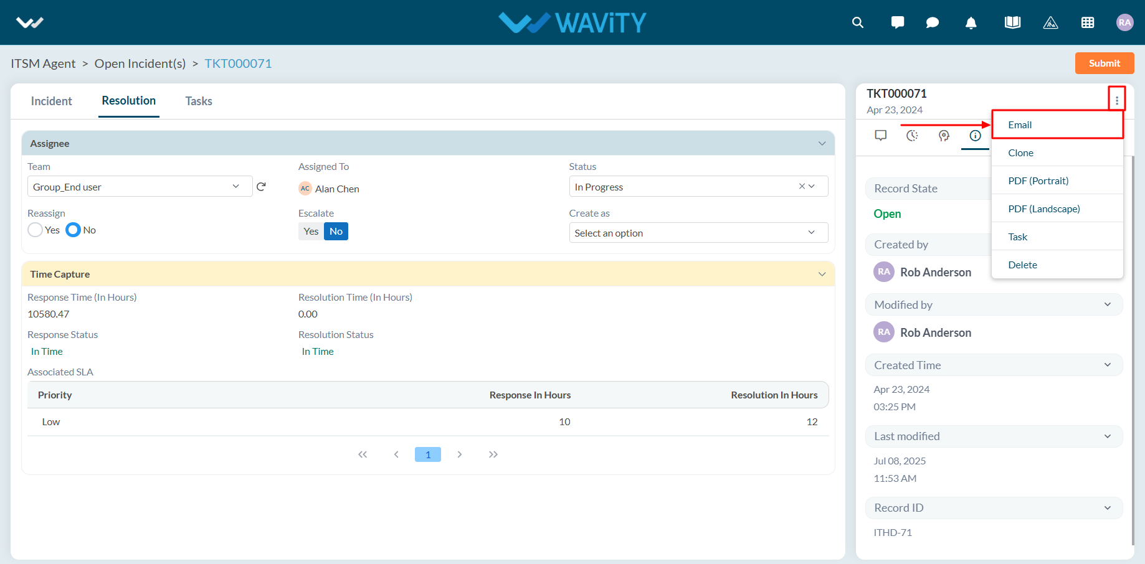
Task: Go to first page of SLA table
Action: coord(363,454)
